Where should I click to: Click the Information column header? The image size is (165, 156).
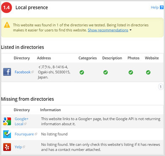[51, 110]
